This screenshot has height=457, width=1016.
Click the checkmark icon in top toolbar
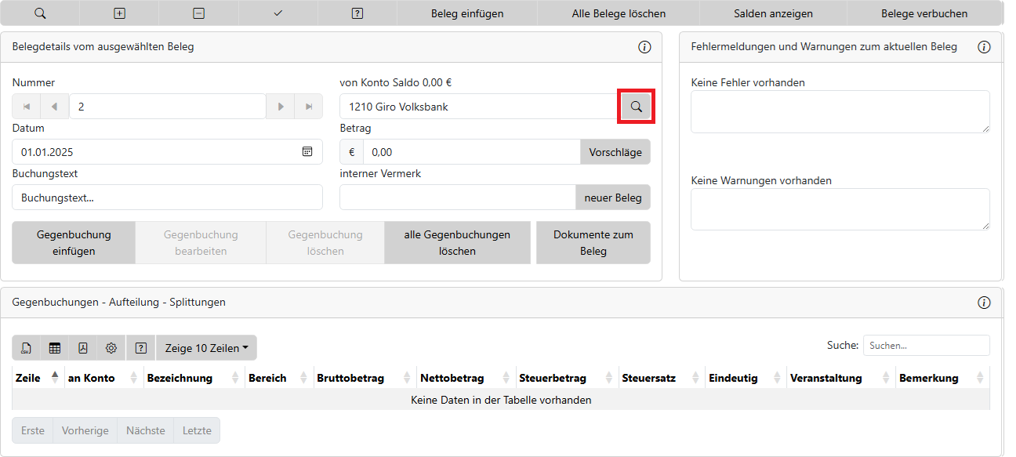[x=278, y=13]
